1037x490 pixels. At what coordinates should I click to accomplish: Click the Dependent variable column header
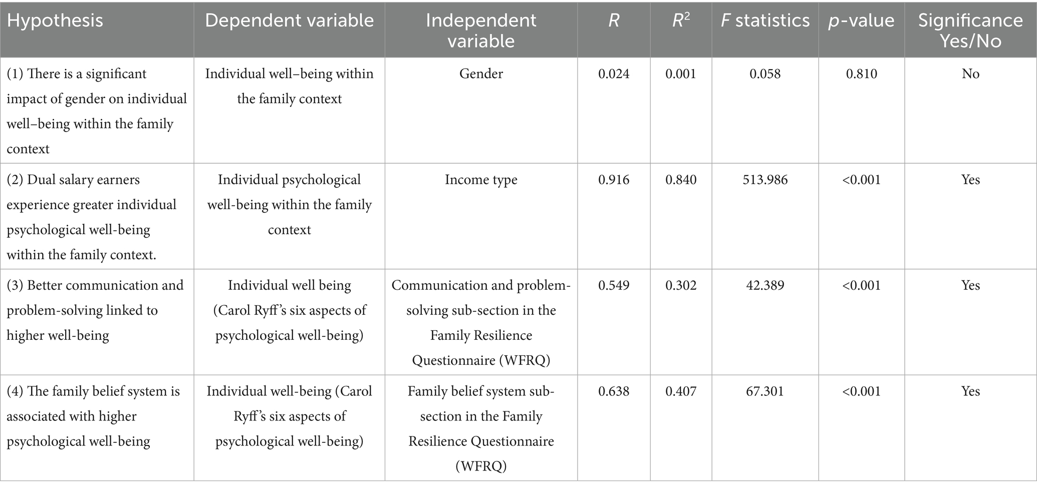(x=289, y=21)
